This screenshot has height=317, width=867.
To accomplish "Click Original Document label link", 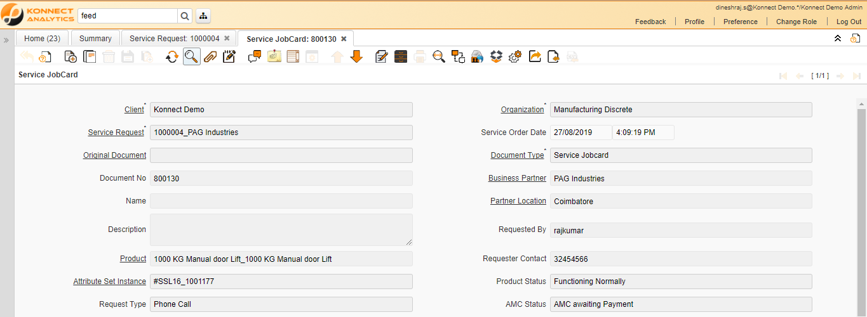I will 114,155.
